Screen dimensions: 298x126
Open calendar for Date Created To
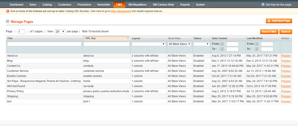tap(222, 49)
